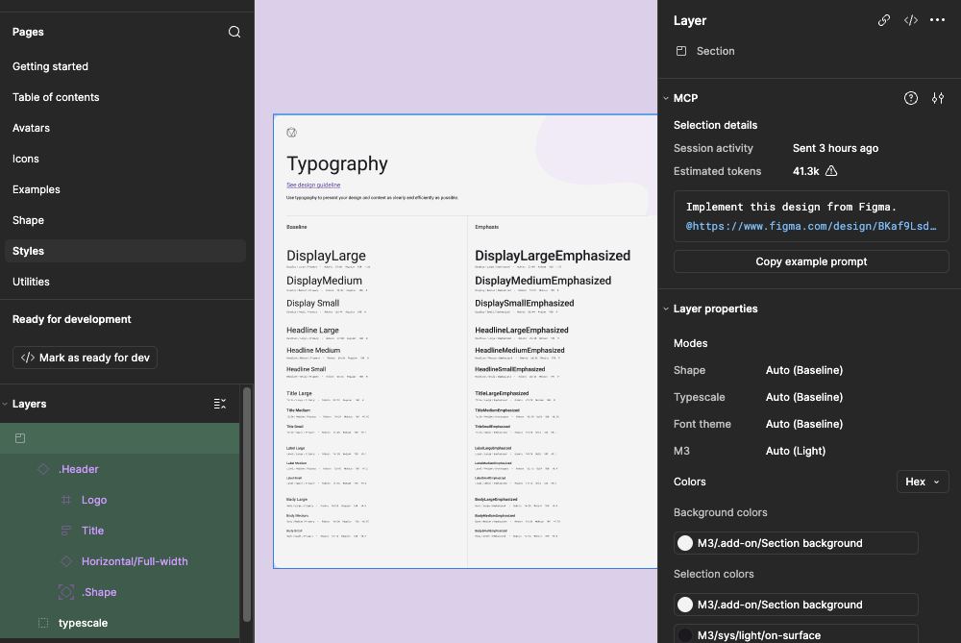Click the diamond icon beside .Header
The width and height of the screenshot is (961, 643).
click(43, 469)
